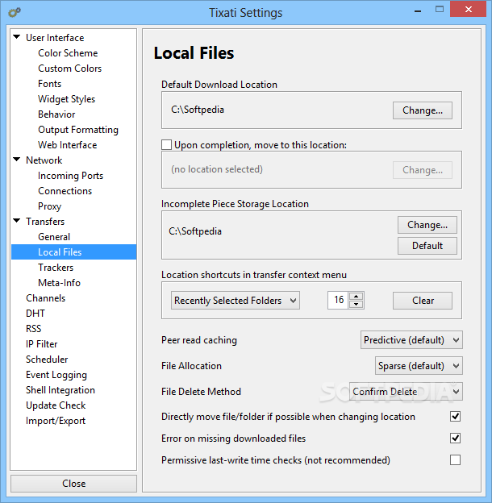Screen dimensions: 492x503
Task: Click the Close button below the tree
Action: [74, 484]
